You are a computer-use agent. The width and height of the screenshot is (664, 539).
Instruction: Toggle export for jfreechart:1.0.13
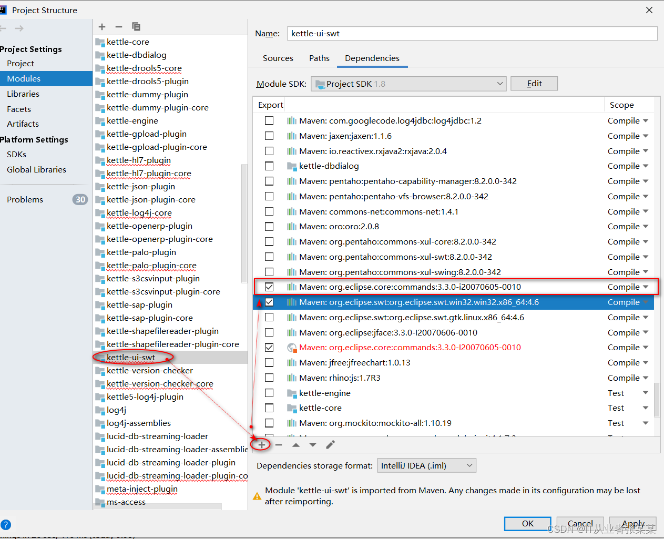click(x=269, y=363)
